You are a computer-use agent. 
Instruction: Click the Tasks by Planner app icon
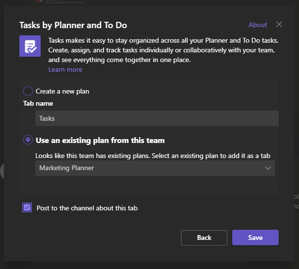[x=30, y=46]
